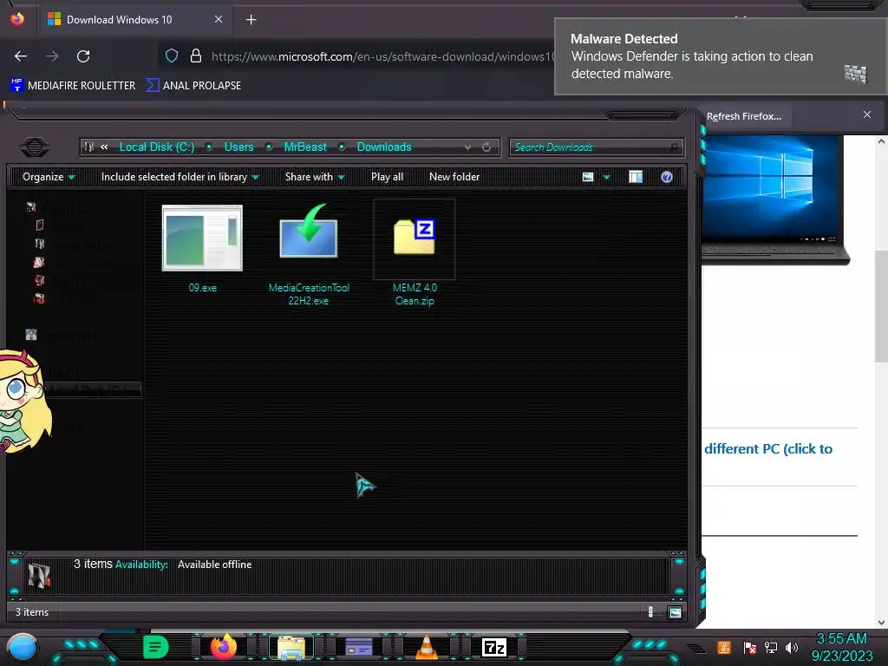Click the browser page vertical scrollbar
Viewport: 888px width, 666px height.
pos(881,306)
